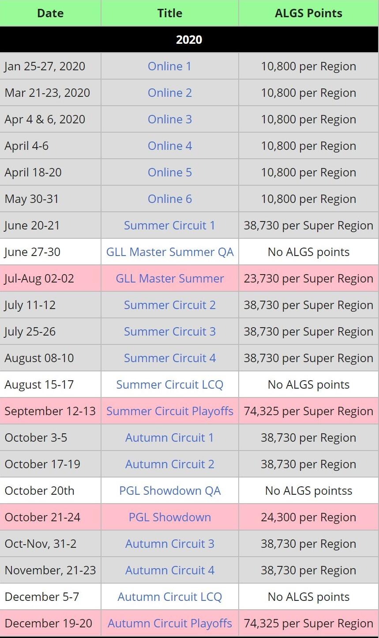Open Summer Circuit 1 link
The image size is (379, 638).
pyautogui.click(x=169, y=225)
